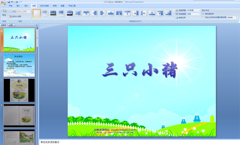
Task: Toggle the On Mouse Click checkbox
Action: pyautogui.click(x=203, y=14)
